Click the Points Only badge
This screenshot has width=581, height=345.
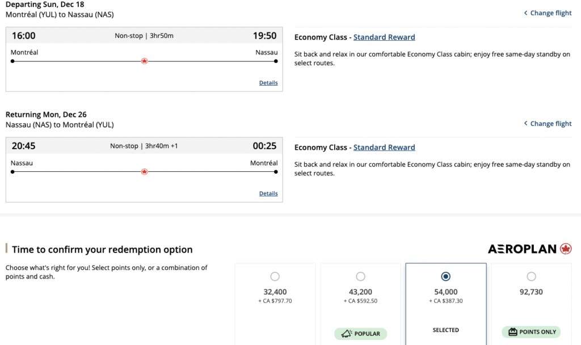[531, 332]
